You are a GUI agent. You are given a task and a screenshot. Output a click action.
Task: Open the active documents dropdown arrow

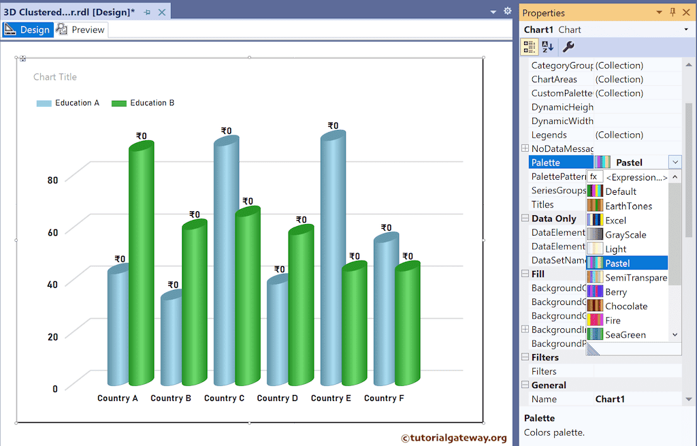pyautogui.click(x=493, y=12)
